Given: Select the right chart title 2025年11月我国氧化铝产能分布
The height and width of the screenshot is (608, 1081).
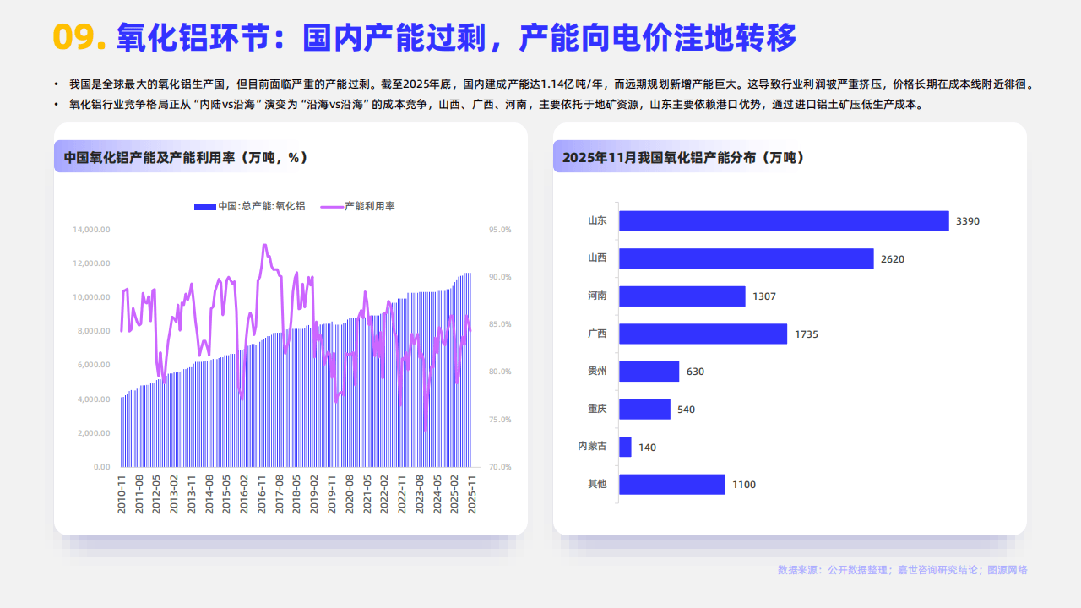Looking at the screenshot, I should coord(682,157).
